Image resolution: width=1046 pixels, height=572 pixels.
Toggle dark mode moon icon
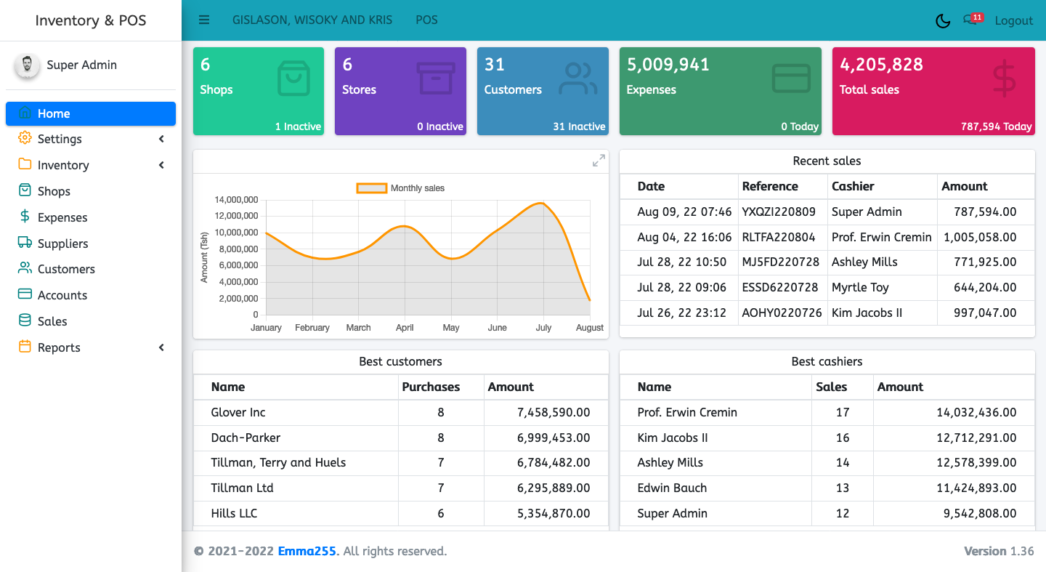(x=943, y=21)
